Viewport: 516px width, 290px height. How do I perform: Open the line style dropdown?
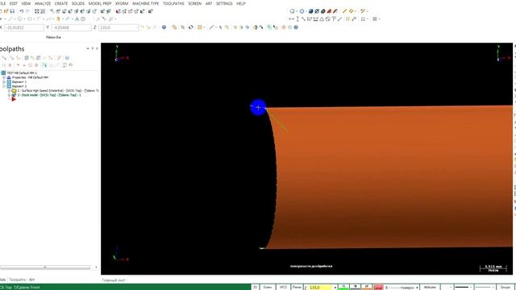click(x=470, y=288)
